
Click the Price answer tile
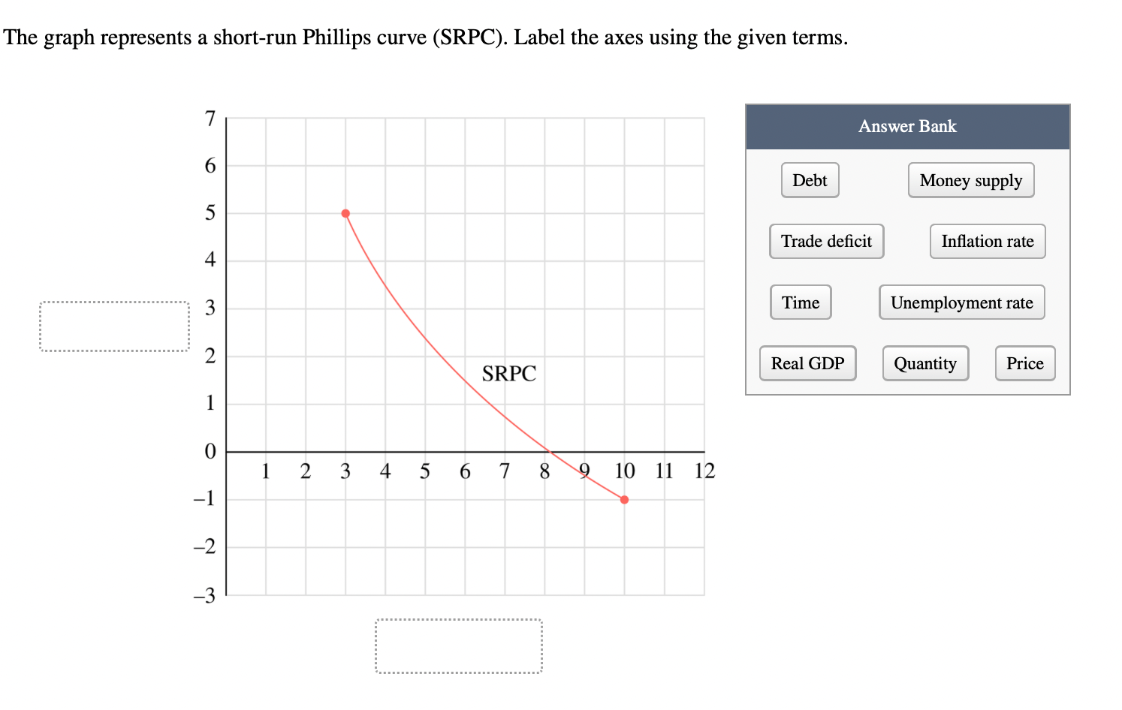[1024, 363]
